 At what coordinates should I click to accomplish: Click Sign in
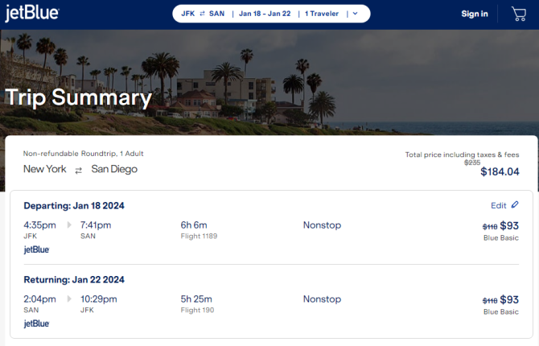tap(474, 14)
